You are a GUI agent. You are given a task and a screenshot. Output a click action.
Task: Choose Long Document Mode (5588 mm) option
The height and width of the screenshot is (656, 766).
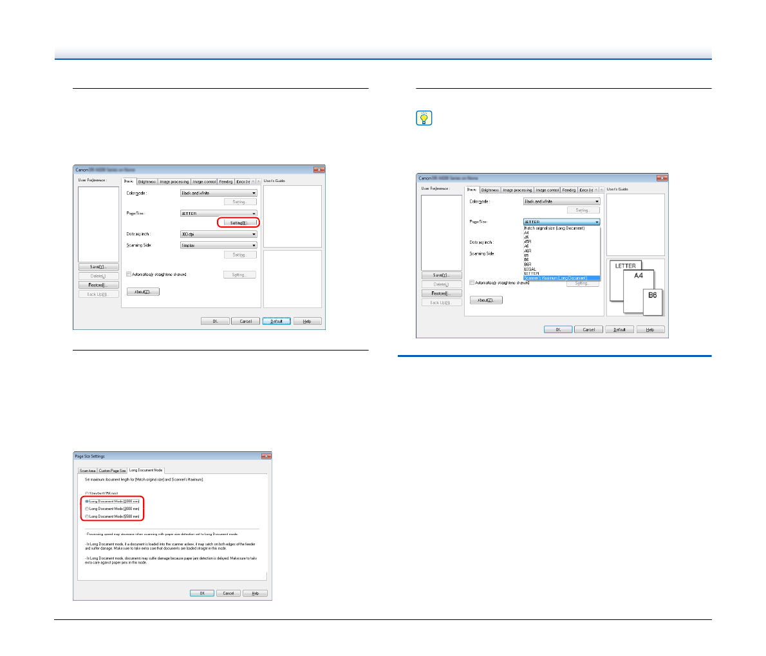[x=88, y=516]
